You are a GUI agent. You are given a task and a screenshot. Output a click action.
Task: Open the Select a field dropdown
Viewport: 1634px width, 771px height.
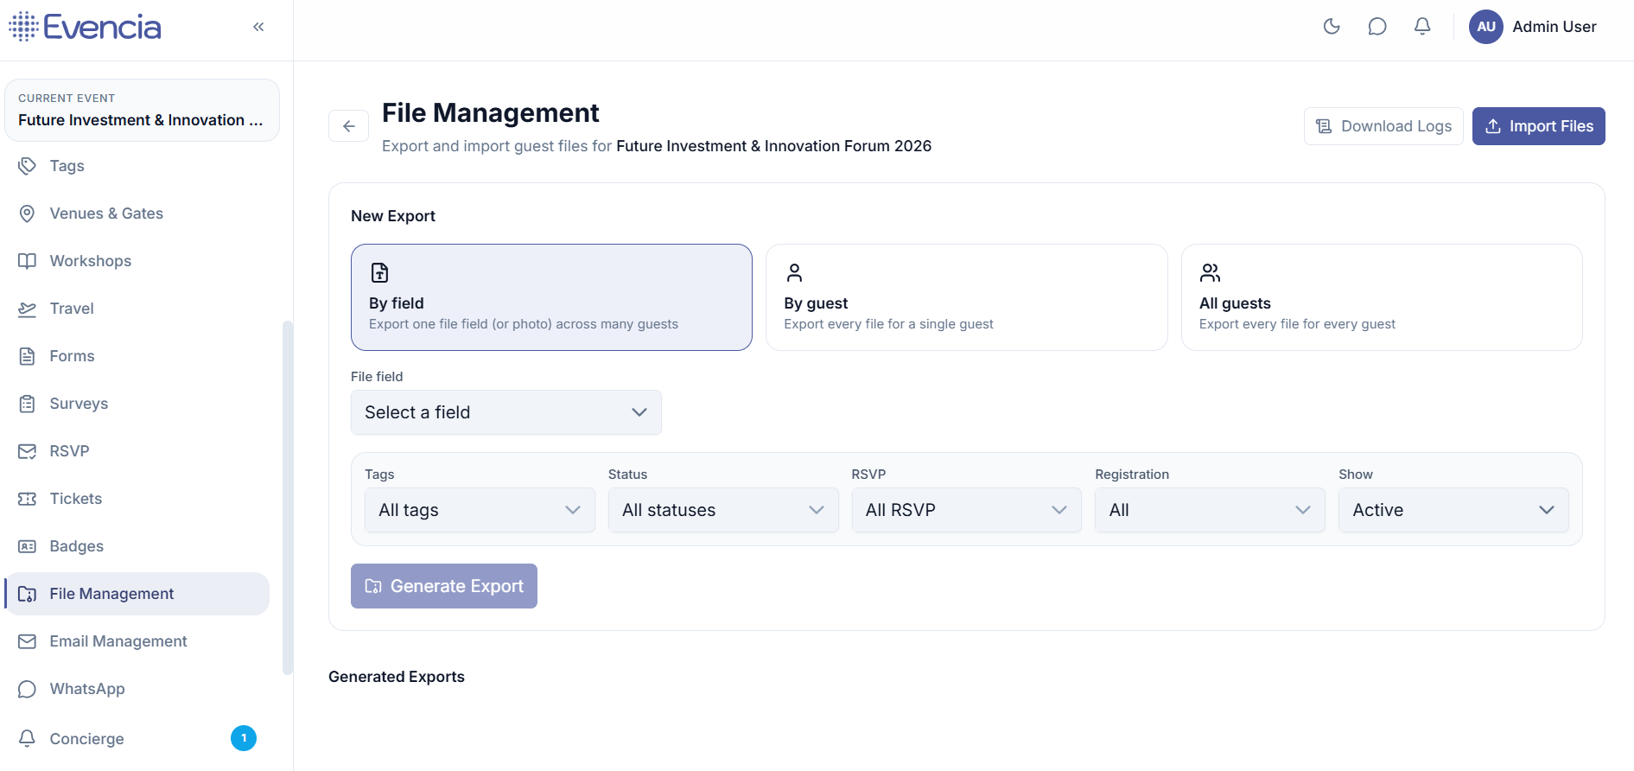click(x=506, y=412)
